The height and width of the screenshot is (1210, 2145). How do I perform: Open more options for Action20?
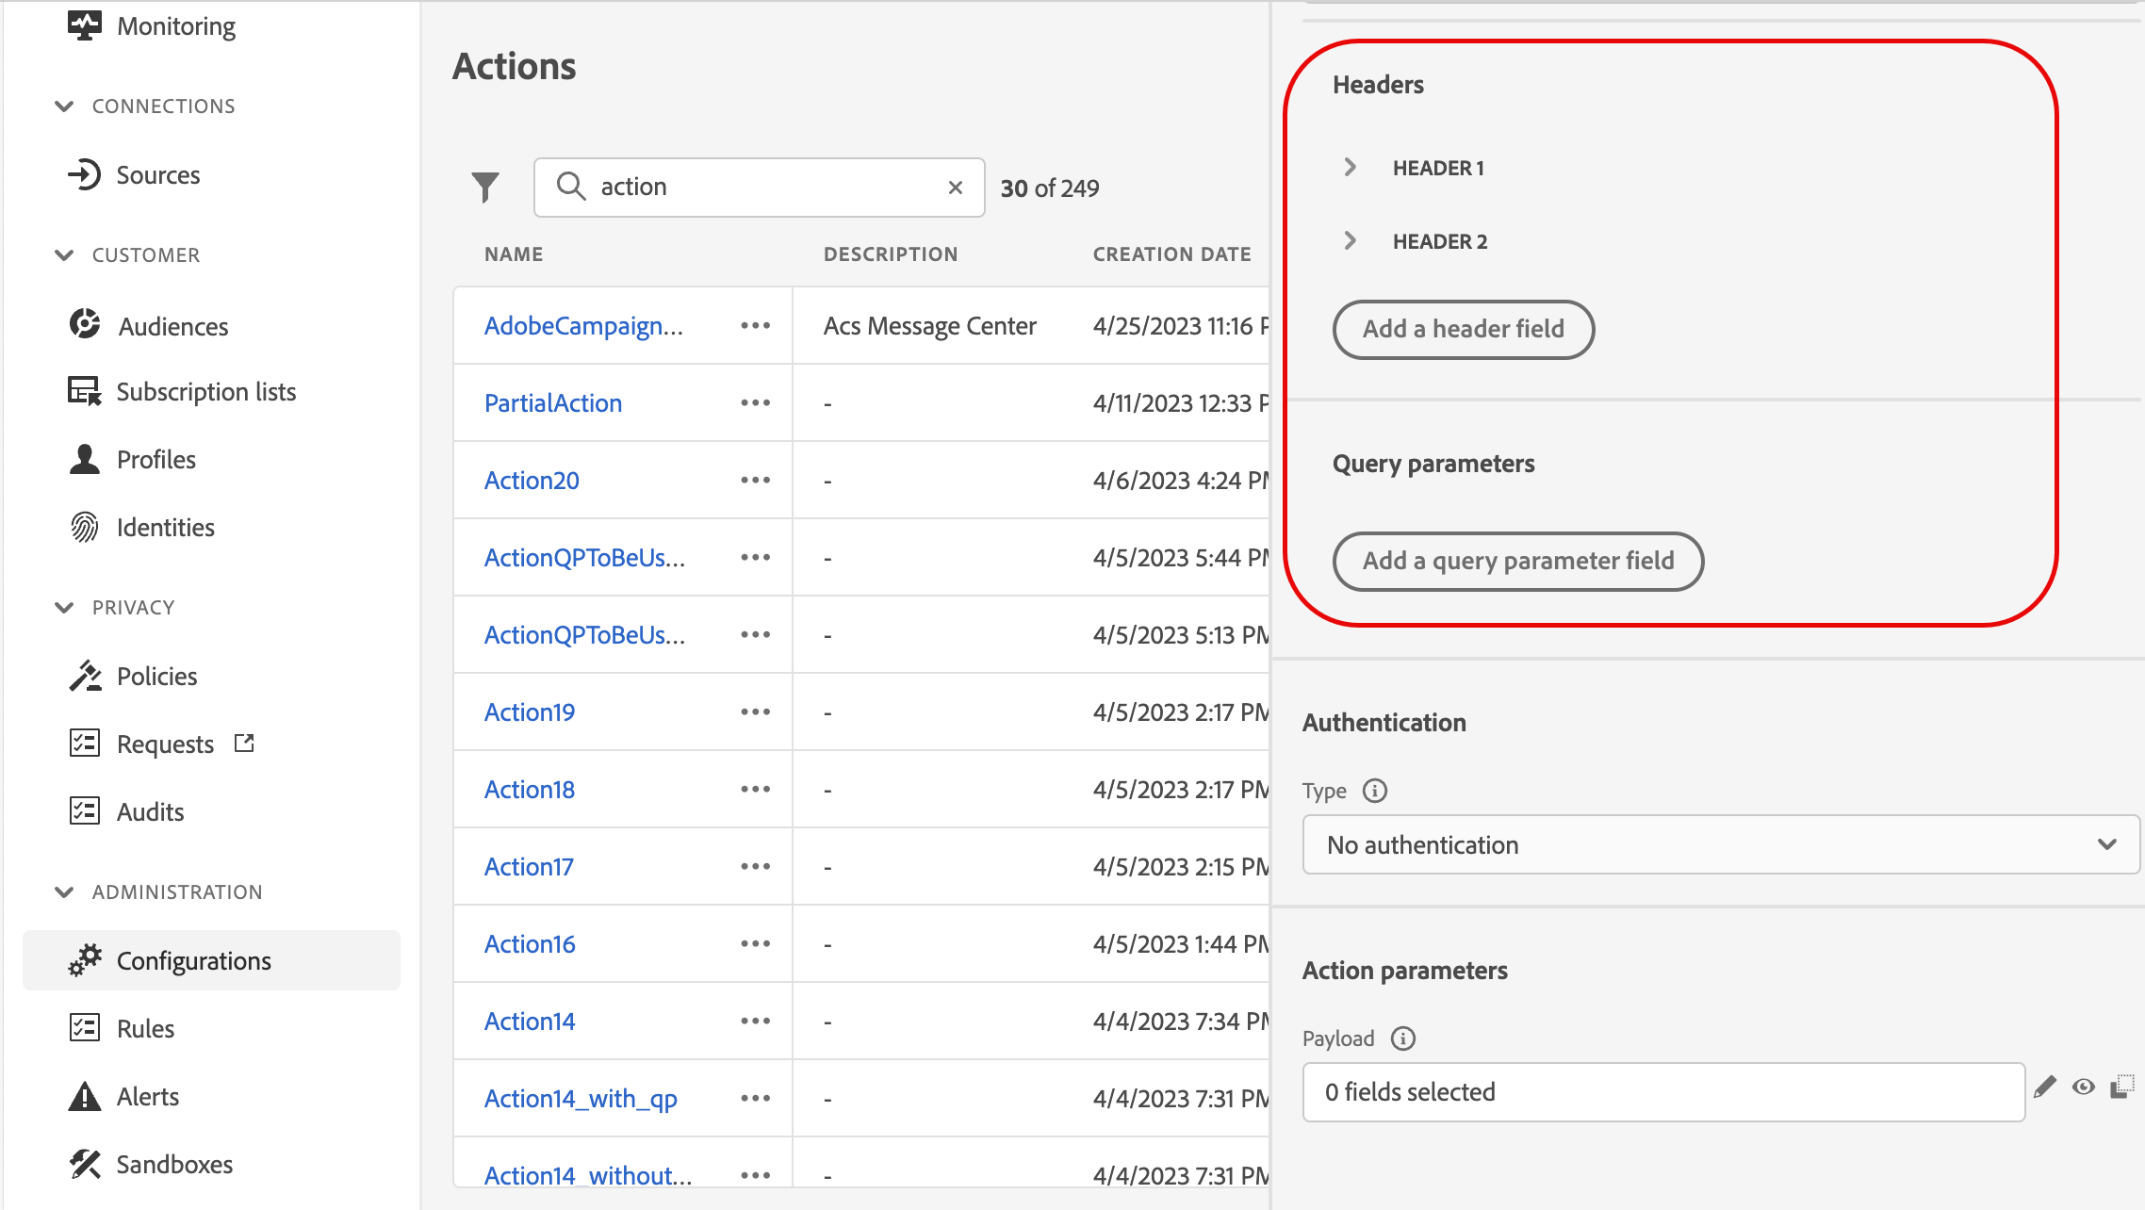pyautogui.click(x=755, y=481)
